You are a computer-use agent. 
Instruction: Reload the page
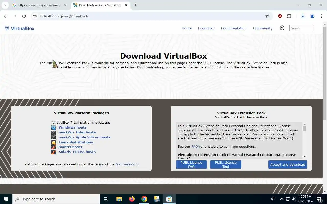coord(24,16)
